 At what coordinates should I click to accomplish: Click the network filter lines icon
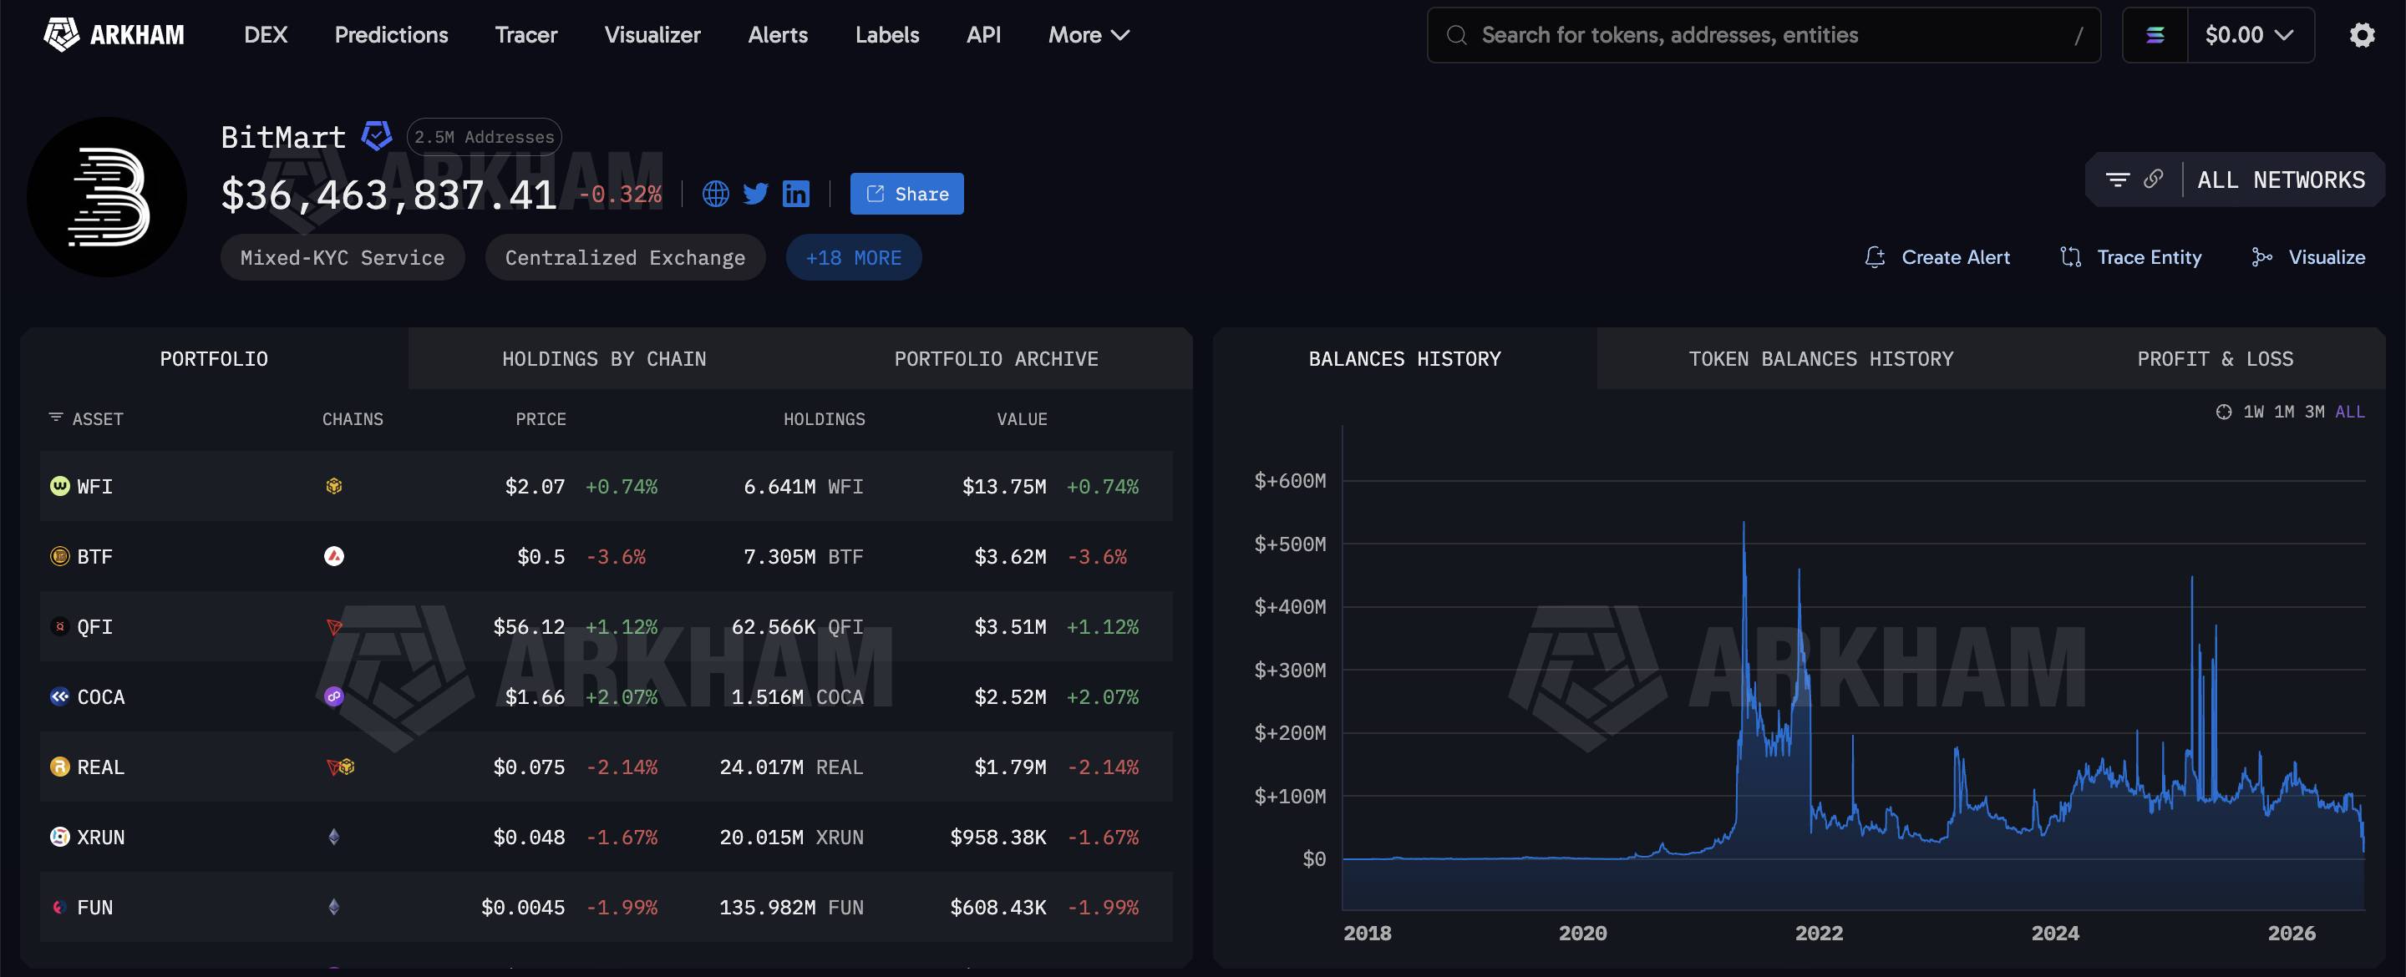pyautogui.click(x=2118, y=180)
